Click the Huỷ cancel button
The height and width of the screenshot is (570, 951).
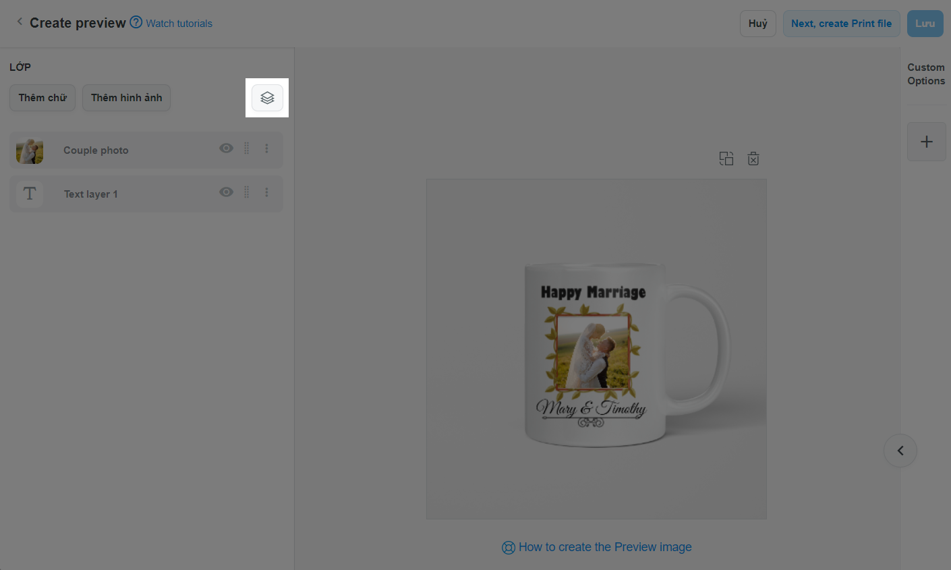[x=758, y=24]
